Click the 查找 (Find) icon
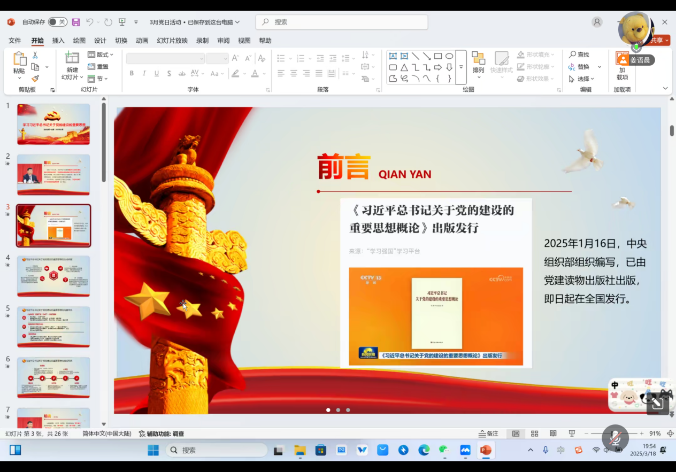This screenshot has width=676, height=472. pyautogui.click(x=579, y=55)
